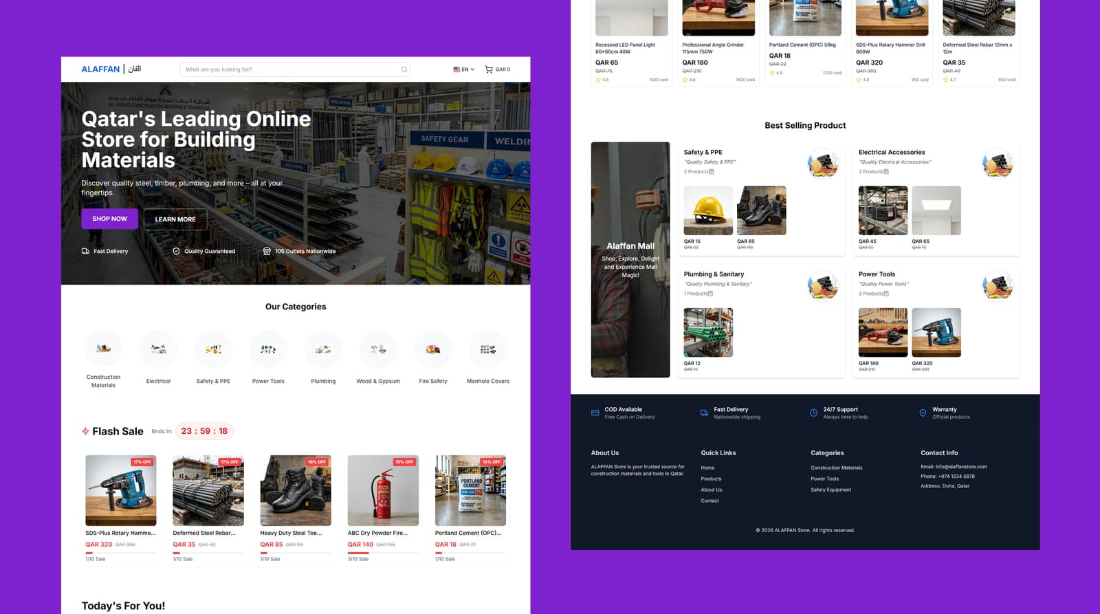Select the Manhole Covers category icon
Screen dimensions: 1100x614
[488, 349]
